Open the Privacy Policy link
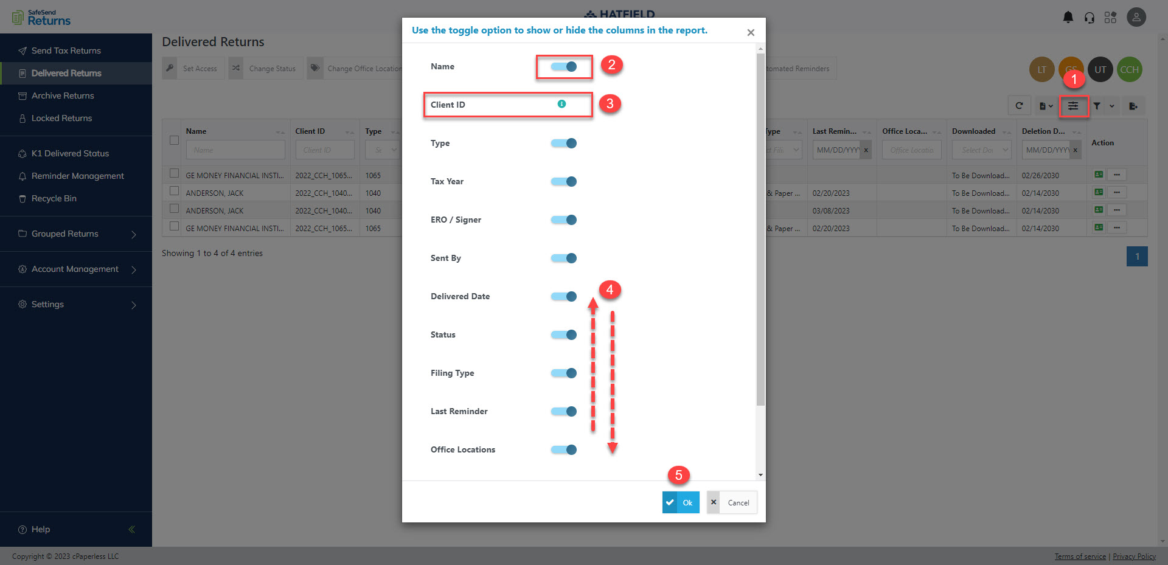 pos(1134,556)
